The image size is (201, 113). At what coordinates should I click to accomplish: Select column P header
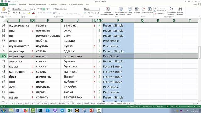click(x=118, y=20)
